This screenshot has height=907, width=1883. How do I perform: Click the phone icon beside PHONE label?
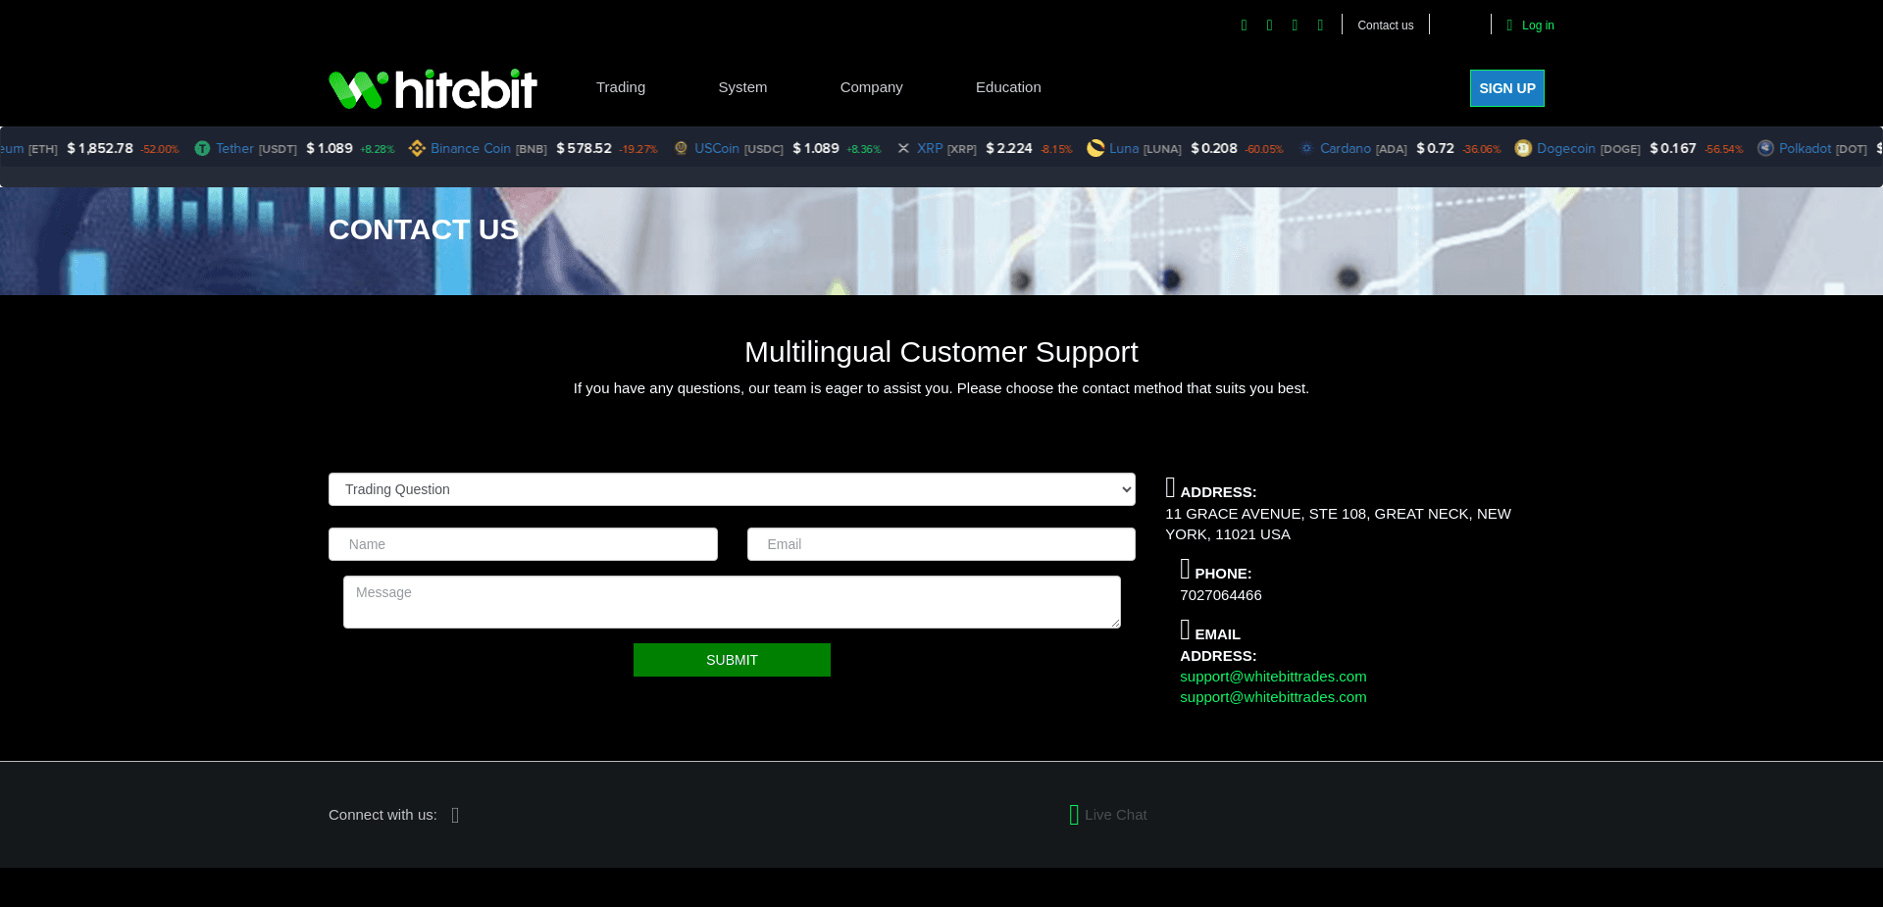(x=1184, y=569)
